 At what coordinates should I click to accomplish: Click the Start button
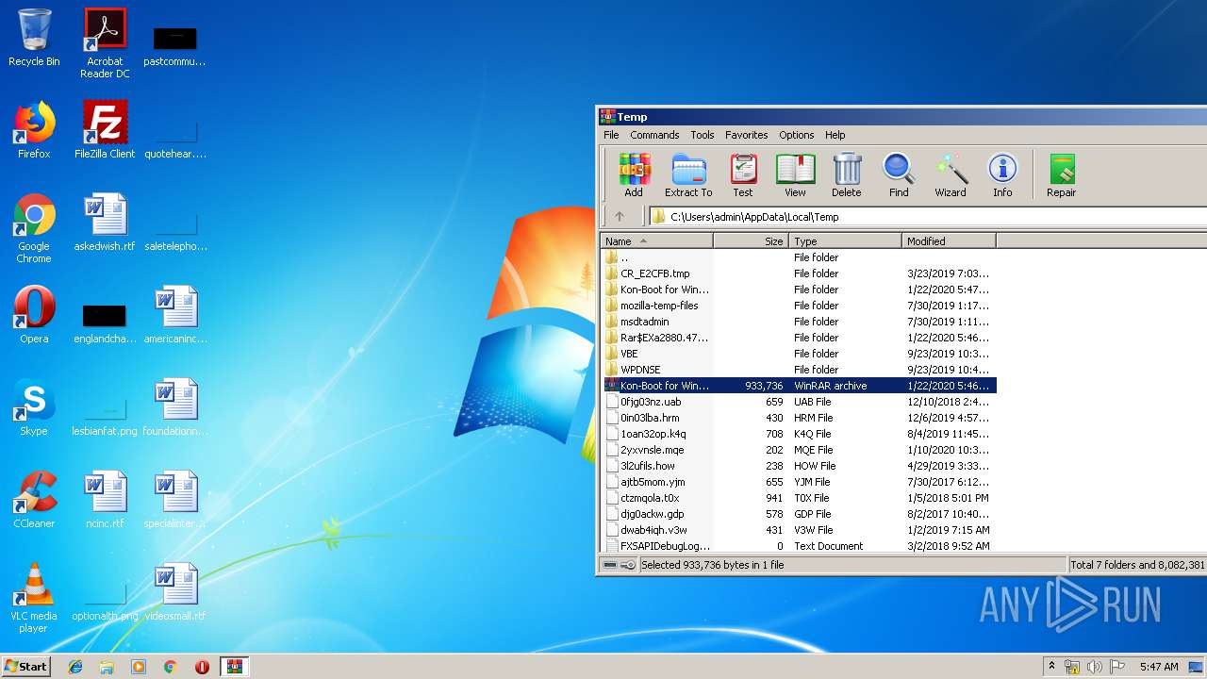click(x=26, y=666)
